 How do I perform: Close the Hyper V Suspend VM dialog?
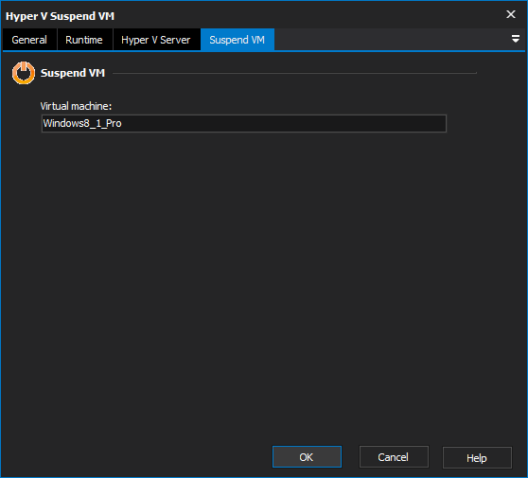[x=511, y=14]
